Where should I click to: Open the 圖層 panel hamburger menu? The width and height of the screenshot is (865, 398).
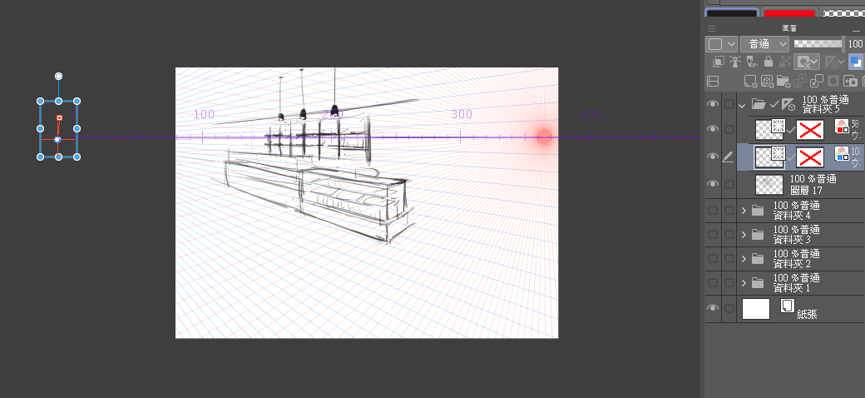(x=712, y=28)
